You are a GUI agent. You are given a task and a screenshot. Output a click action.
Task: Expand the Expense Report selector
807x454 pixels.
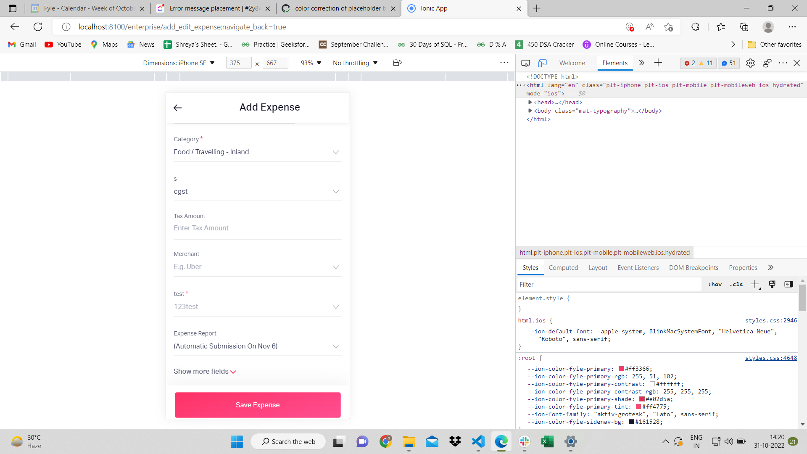coord(257,346)
